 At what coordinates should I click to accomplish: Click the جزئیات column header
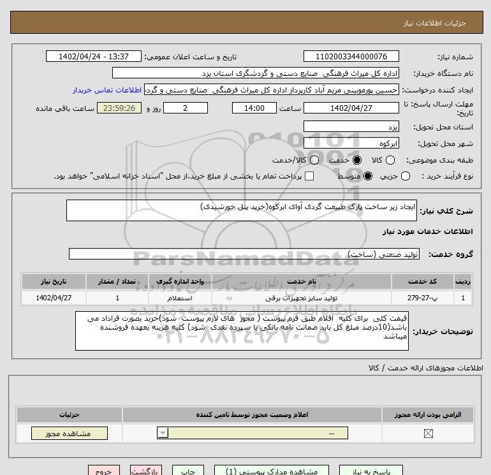(x=70, y=414)
